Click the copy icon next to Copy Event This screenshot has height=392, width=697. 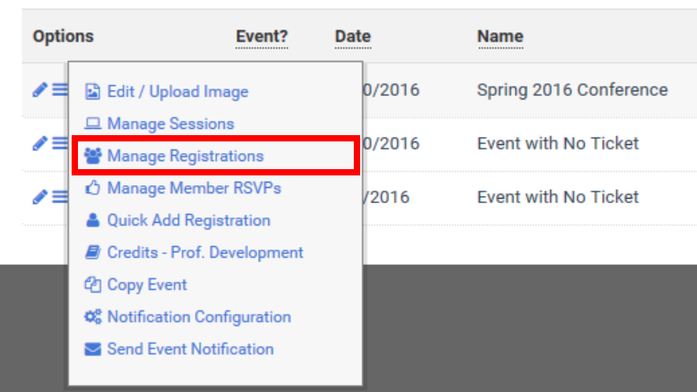(92, 285)
